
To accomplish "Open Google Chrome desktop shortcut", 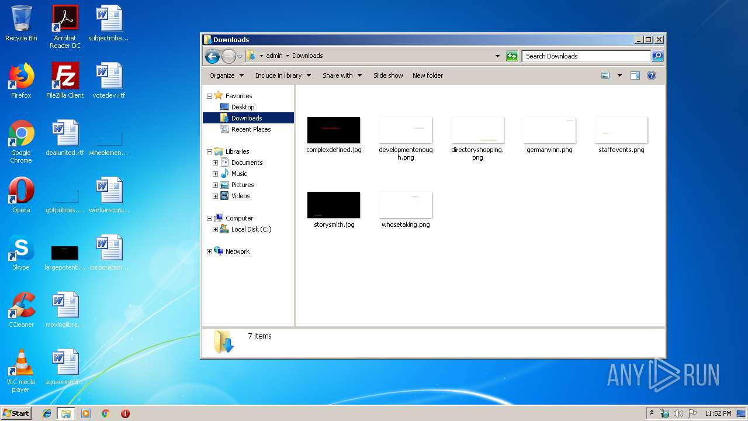I will (x=21, y=142).
